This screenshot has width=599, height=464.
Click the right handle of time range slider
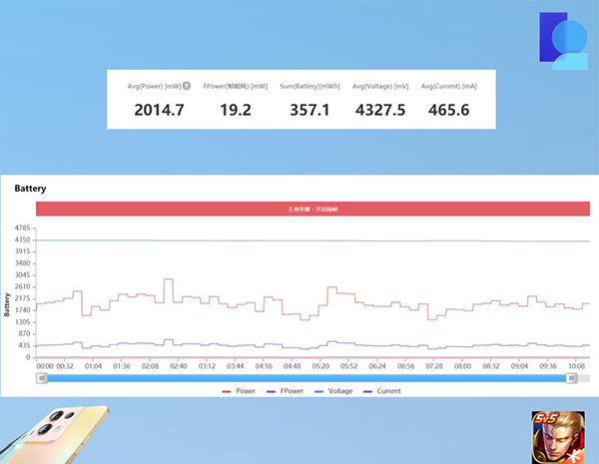tap(573, 377)
